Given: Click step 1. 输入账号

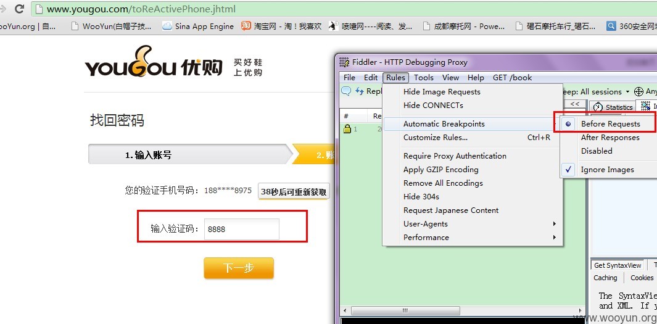Looking at the screenshot, I should click(x=189, y=155).
